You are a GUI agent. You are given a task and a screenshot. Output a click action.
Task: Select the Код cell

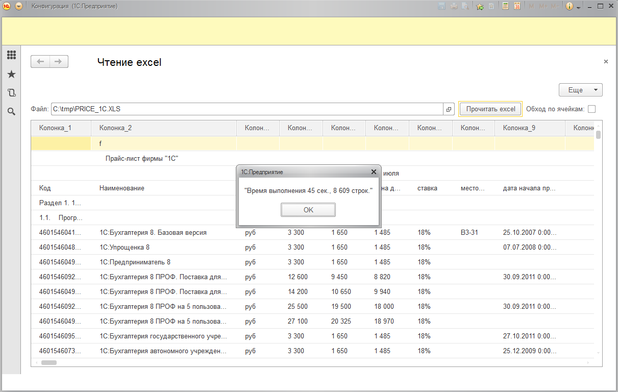[x=61, y=188]
